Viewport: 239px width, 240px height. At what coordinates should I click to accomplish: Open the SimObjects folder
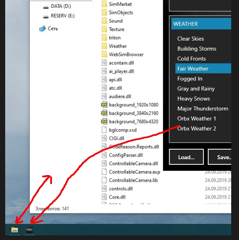coord(121,13)
